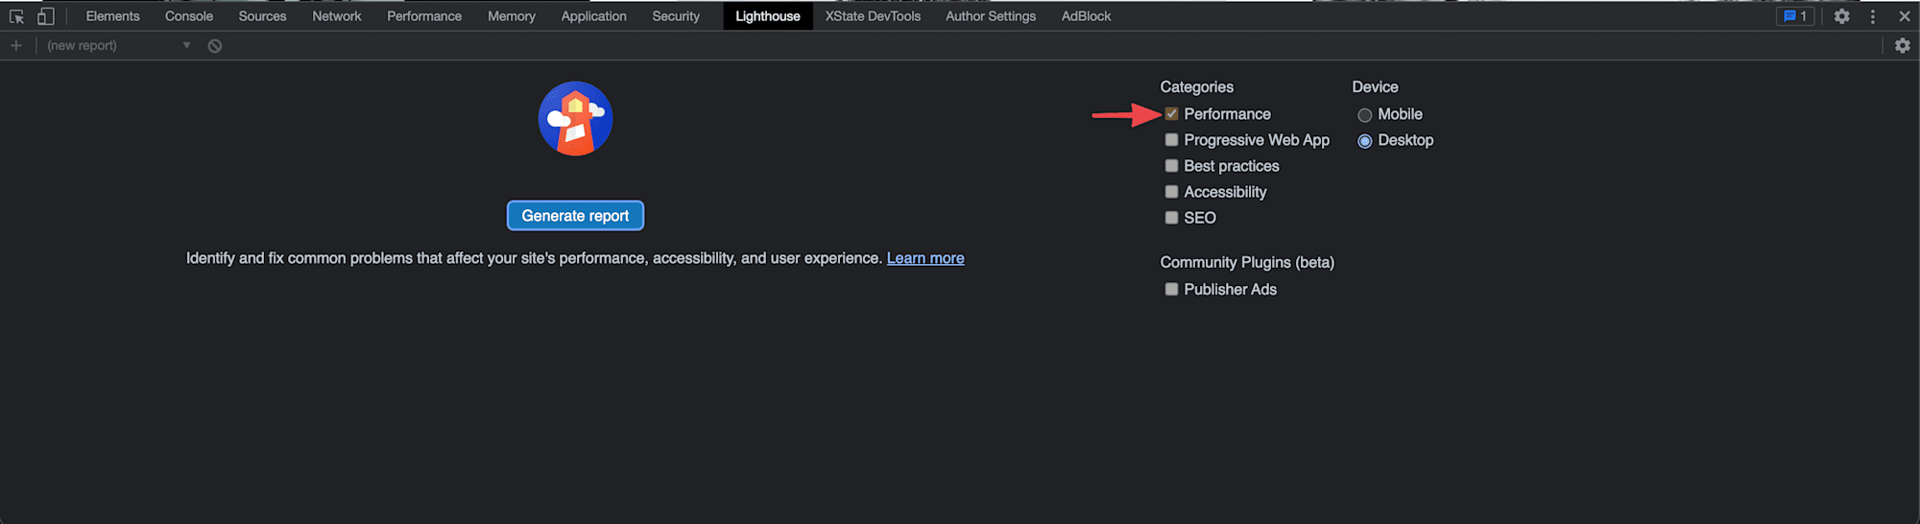Image resolution: width=1920 pixels, height=524 pixels.
Task: Click the Generate report button
Action: point(575,216)
